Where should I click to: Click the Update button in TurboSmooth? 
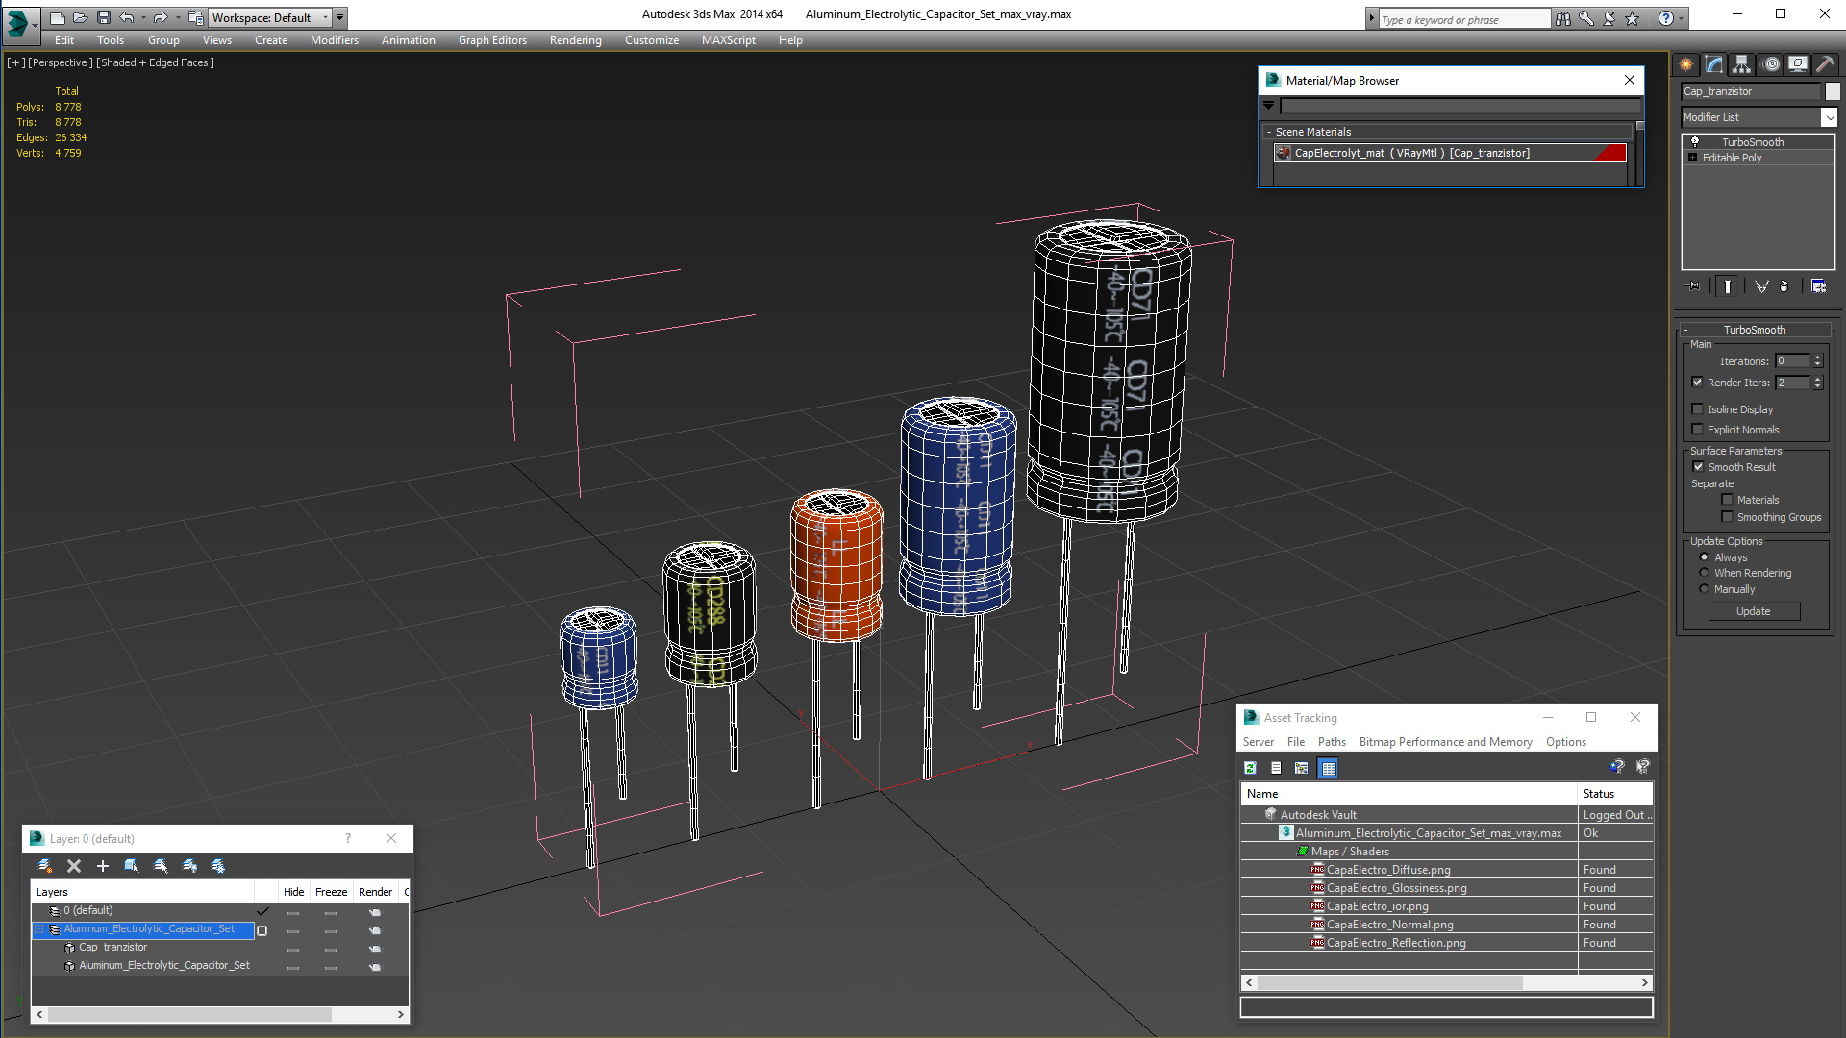pos(1753,611)
